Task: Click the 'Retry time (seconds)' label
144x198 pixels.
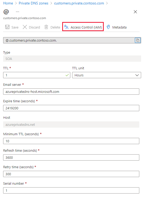Action: pos(19,167)
